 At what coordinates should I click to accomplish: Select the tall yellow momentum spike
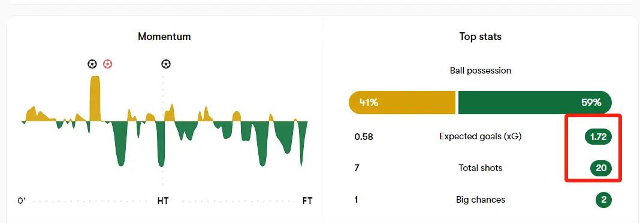pyautogui.click(x=95, y=99)
